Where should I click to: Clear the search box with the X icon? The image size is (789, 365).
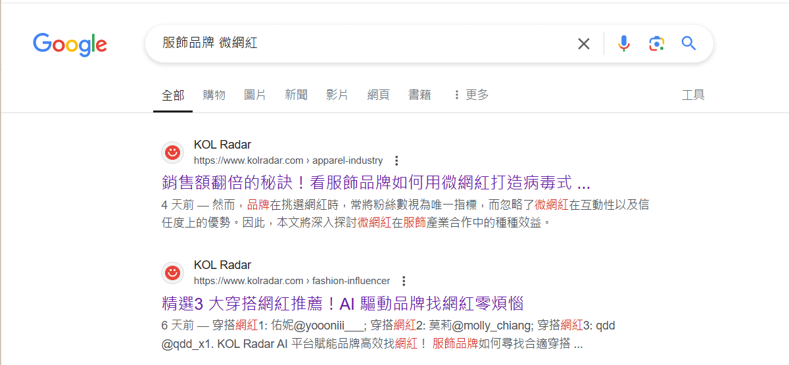584,44
